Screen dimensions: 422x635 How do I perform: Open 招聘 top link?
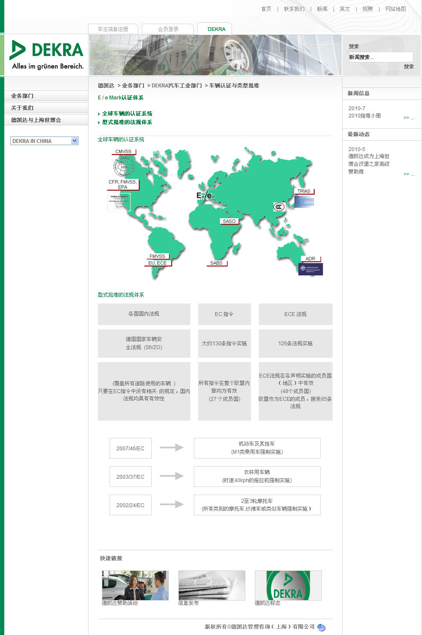coord(368,9)
